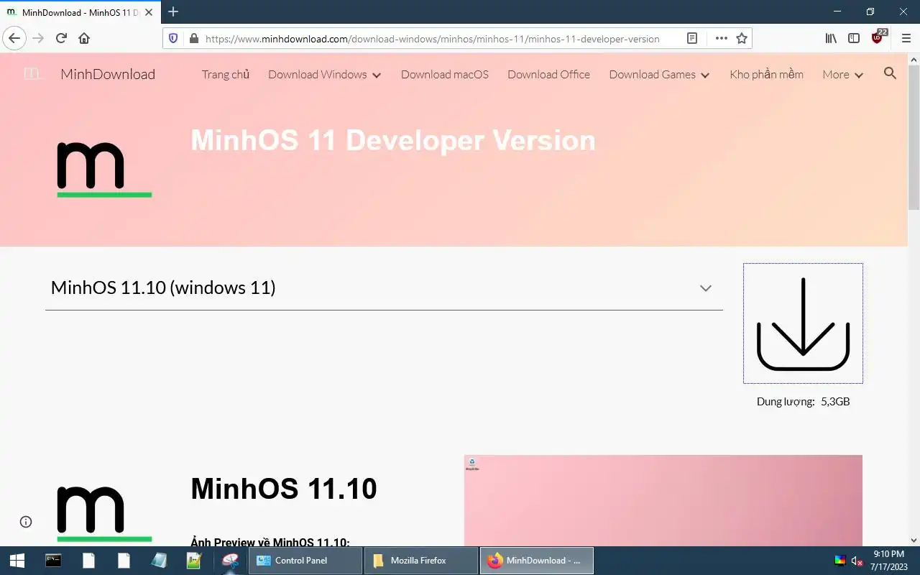The height and width of the screenshot is (575, 920).
Task: Open the green chart icon in taskbar
Action: 194,561
